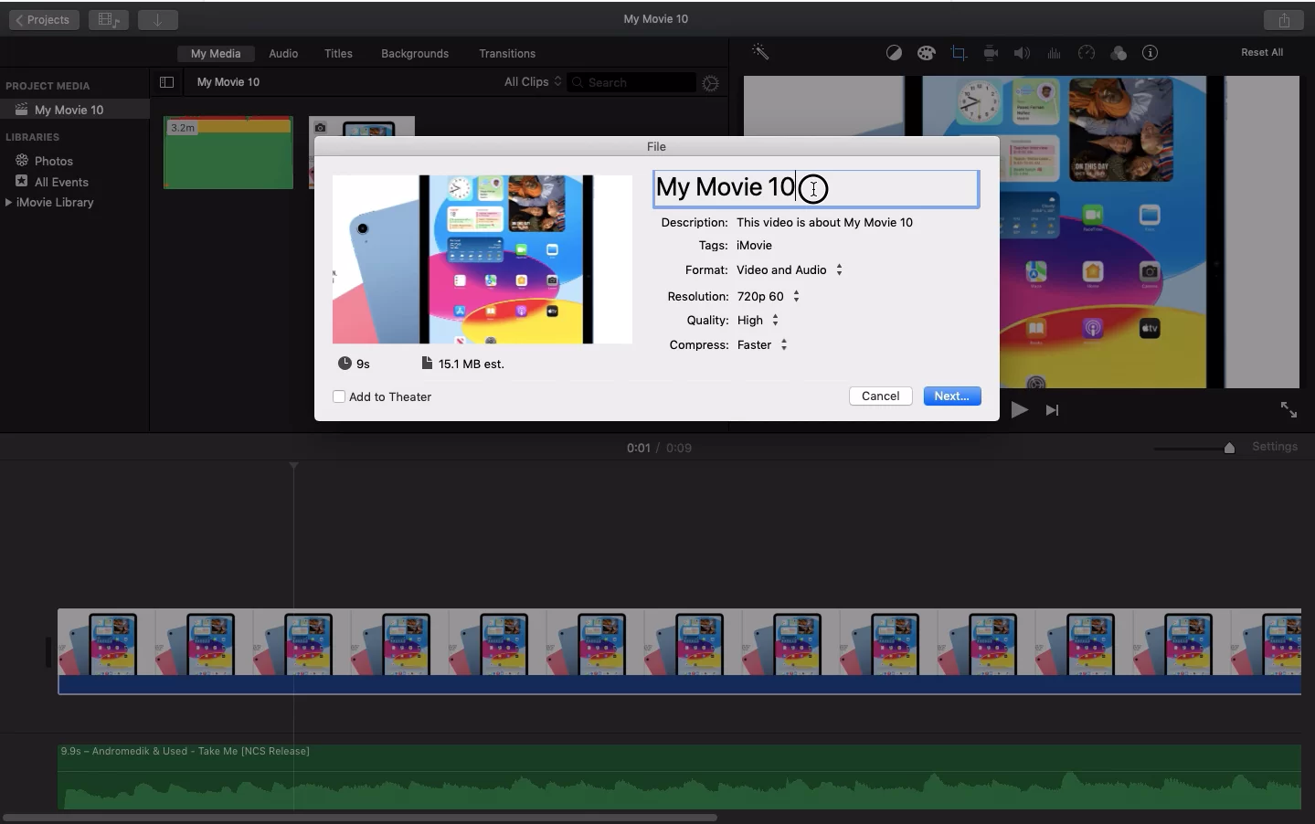Open the Quality dropdown
This screenshot has height=824, width=1315.
tap(758, 320)
